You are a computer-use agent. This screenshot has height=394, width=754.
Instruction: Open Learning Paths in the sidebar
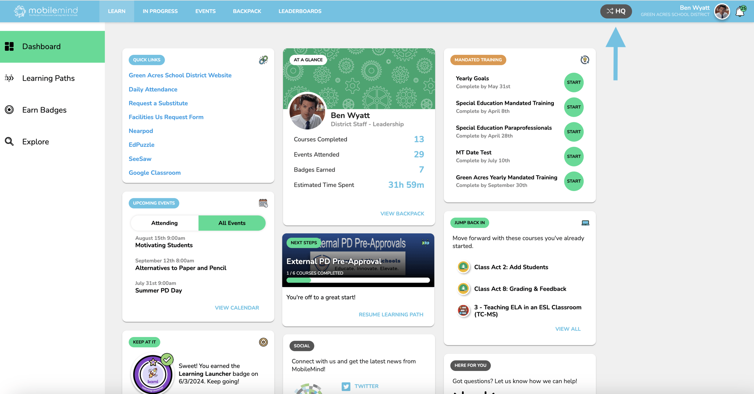(52, 78)
